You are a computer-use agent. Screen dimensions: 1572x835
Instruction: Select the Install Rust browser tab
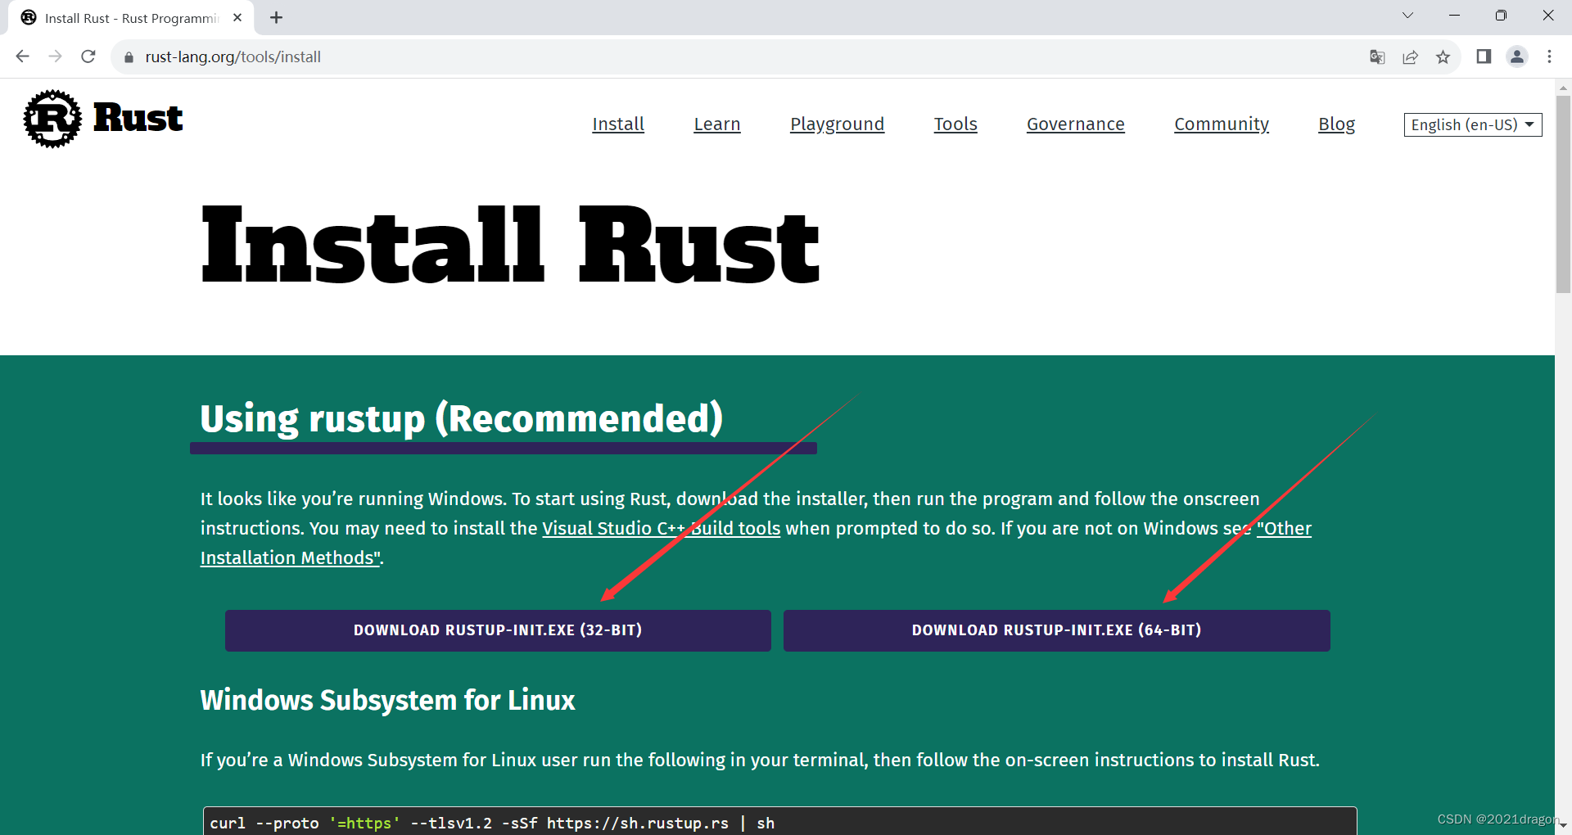pyautogui.click(x=131, y=18)
